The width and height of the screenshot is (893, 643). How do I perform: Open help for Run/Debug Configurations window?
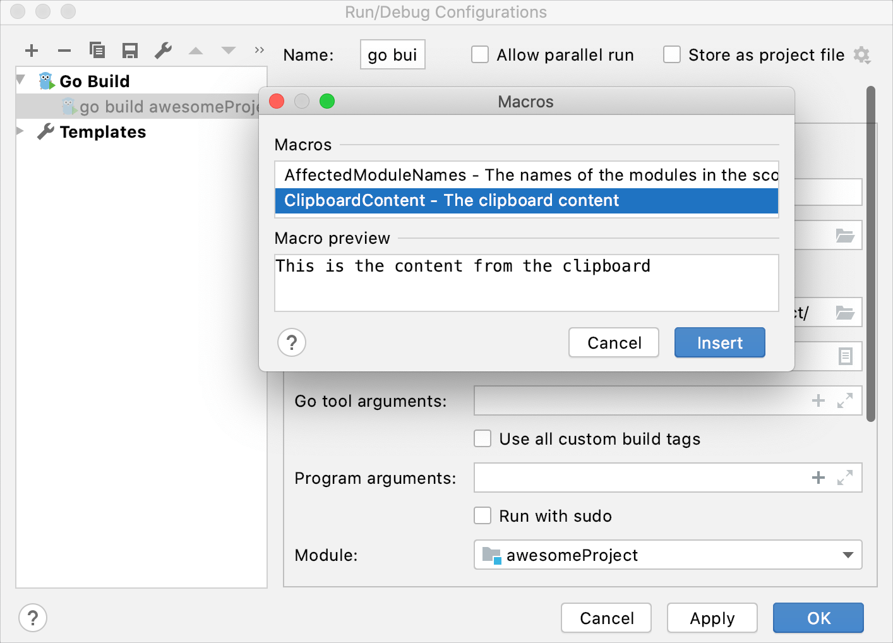click(x=33, y=618)
